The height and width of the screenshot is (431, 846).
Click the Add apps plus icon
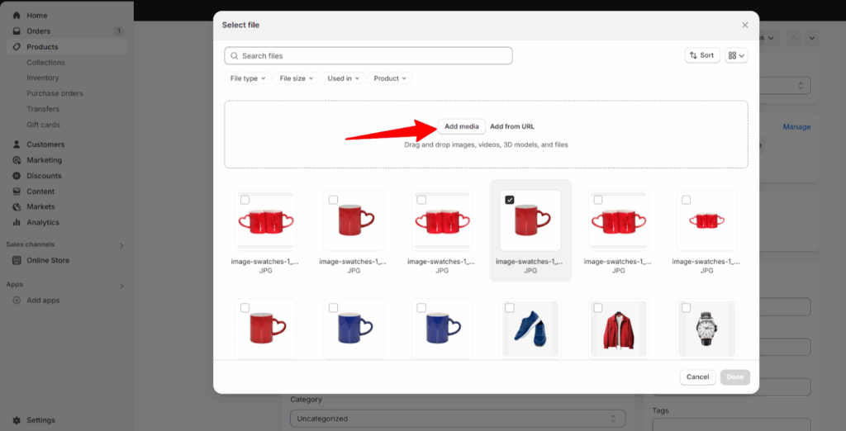(x=17, y=301)
